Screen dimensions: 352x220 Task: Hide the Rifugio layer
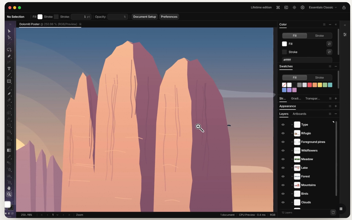pyautogui.click(x=283, y=133)
